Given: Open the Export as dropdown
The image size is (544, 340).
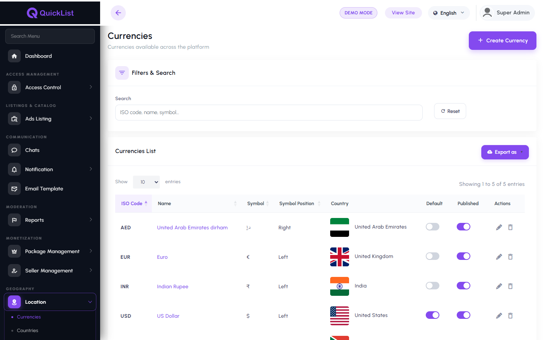Looking at the screenshot, I should coord(505,152).
